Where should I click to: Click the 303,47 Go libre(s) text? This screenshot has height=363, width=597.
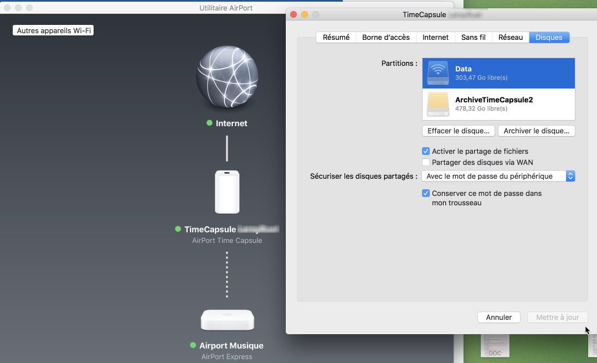pyautogui.click(x=481, y=77)
